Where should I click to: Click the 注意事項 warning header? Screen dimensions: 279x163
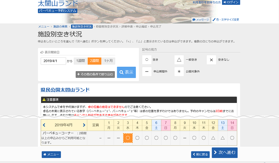139,100
